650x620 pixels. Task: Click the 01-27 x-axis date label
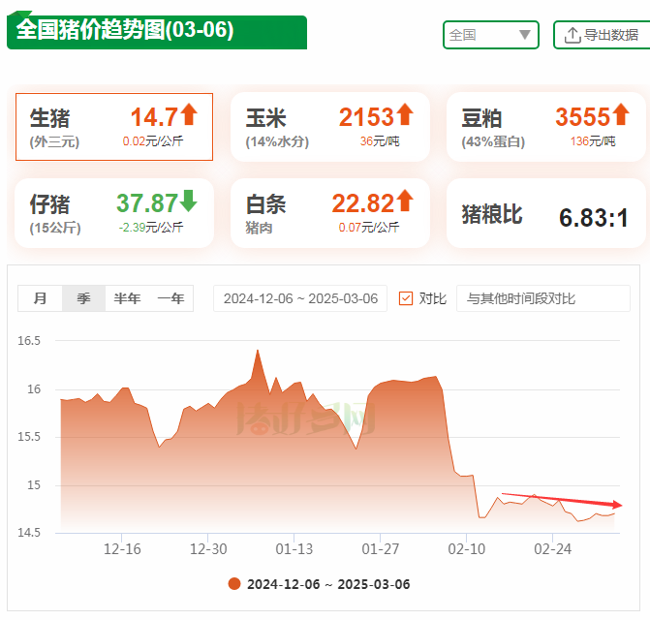click(x=380, y=549)
